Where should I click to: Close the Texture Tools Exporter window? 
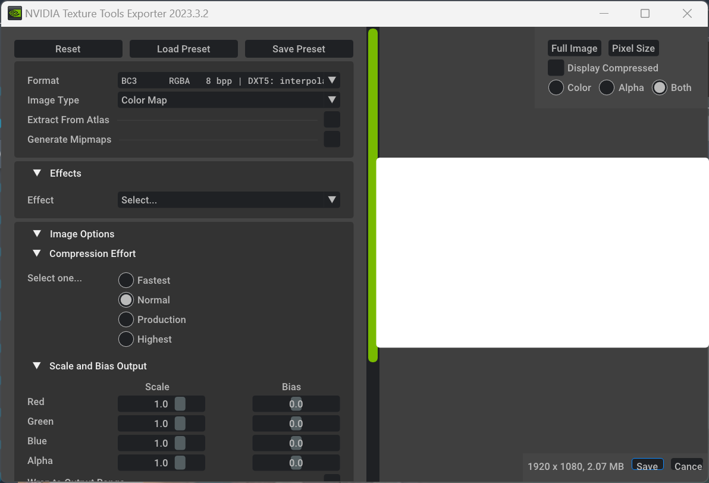pos(688,14)
